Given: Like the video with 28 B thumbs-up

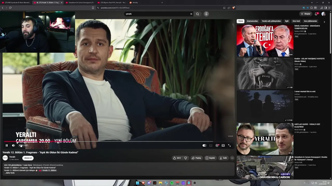Looking at the screenshot, I should (177, 158).
